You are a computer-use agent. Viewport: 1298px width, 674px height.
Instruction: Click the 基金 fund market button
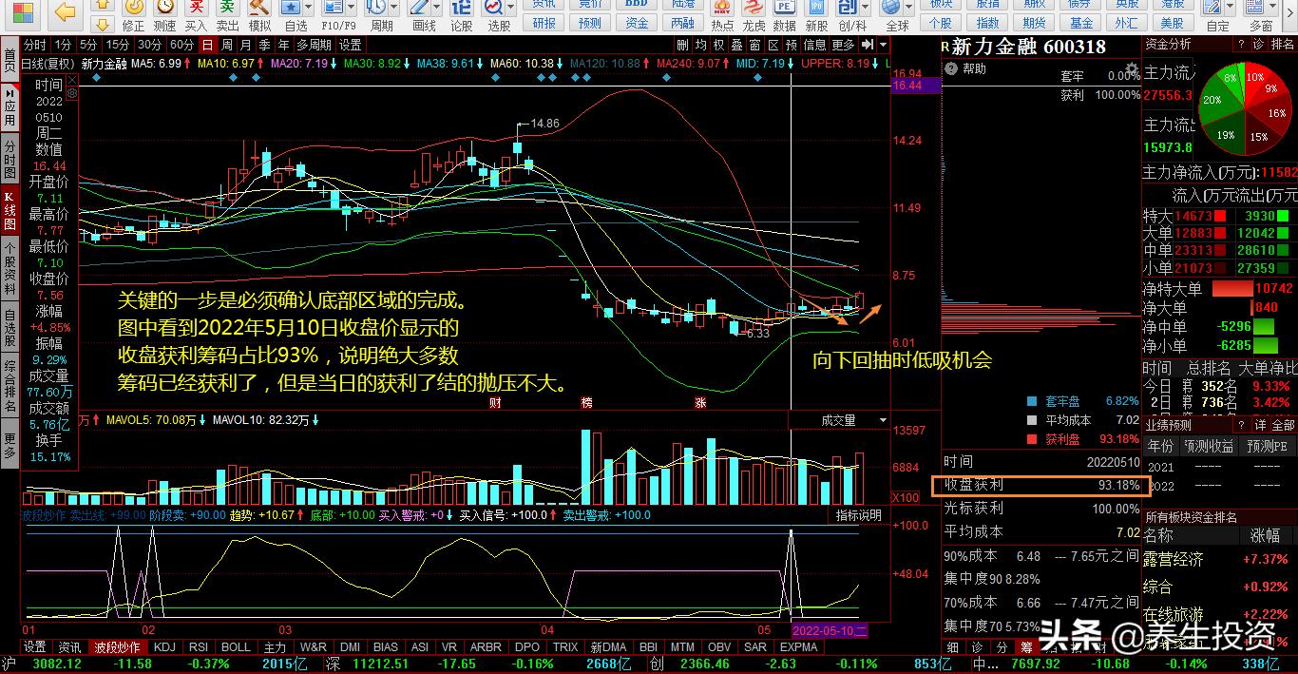(x=1081, y=23)
